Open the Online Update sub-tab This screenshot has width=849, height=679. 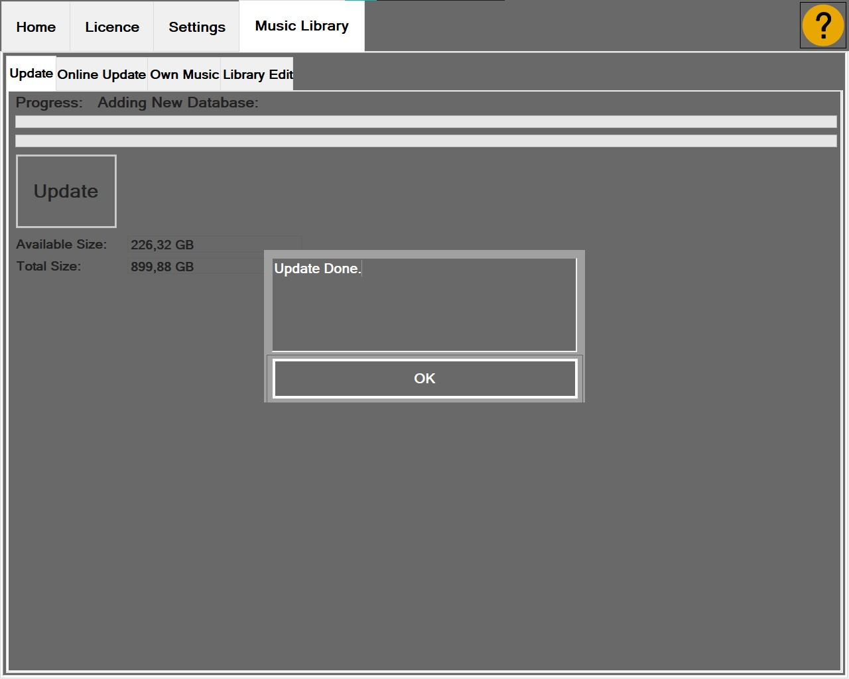pos(101,74)
